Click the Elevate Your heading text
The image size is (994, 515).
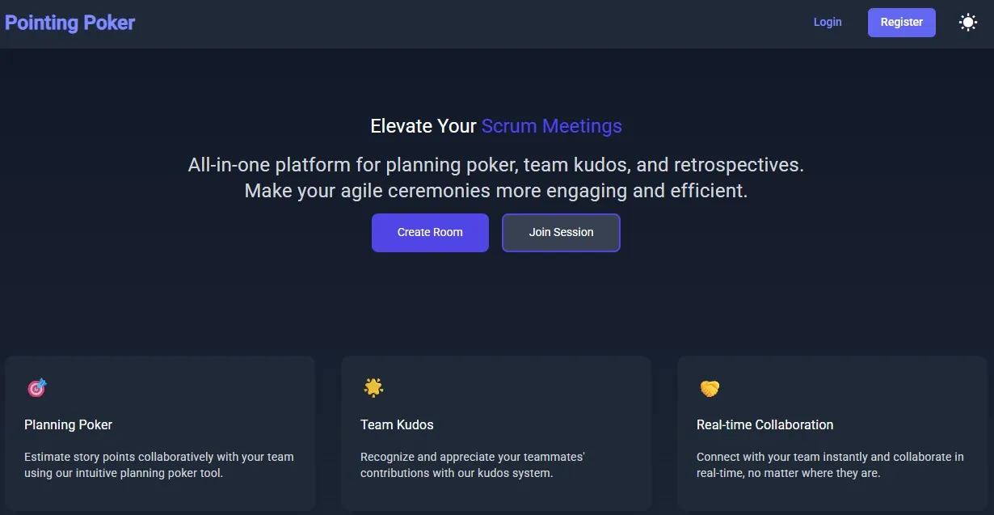(423, 126)
